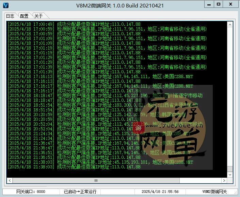Click the log scroll-down arrow

[x=230, y=174]
